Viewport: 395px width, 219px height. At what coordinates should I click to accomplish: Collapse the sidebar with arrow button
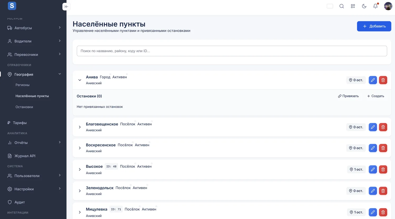click(x=66, y=7)
